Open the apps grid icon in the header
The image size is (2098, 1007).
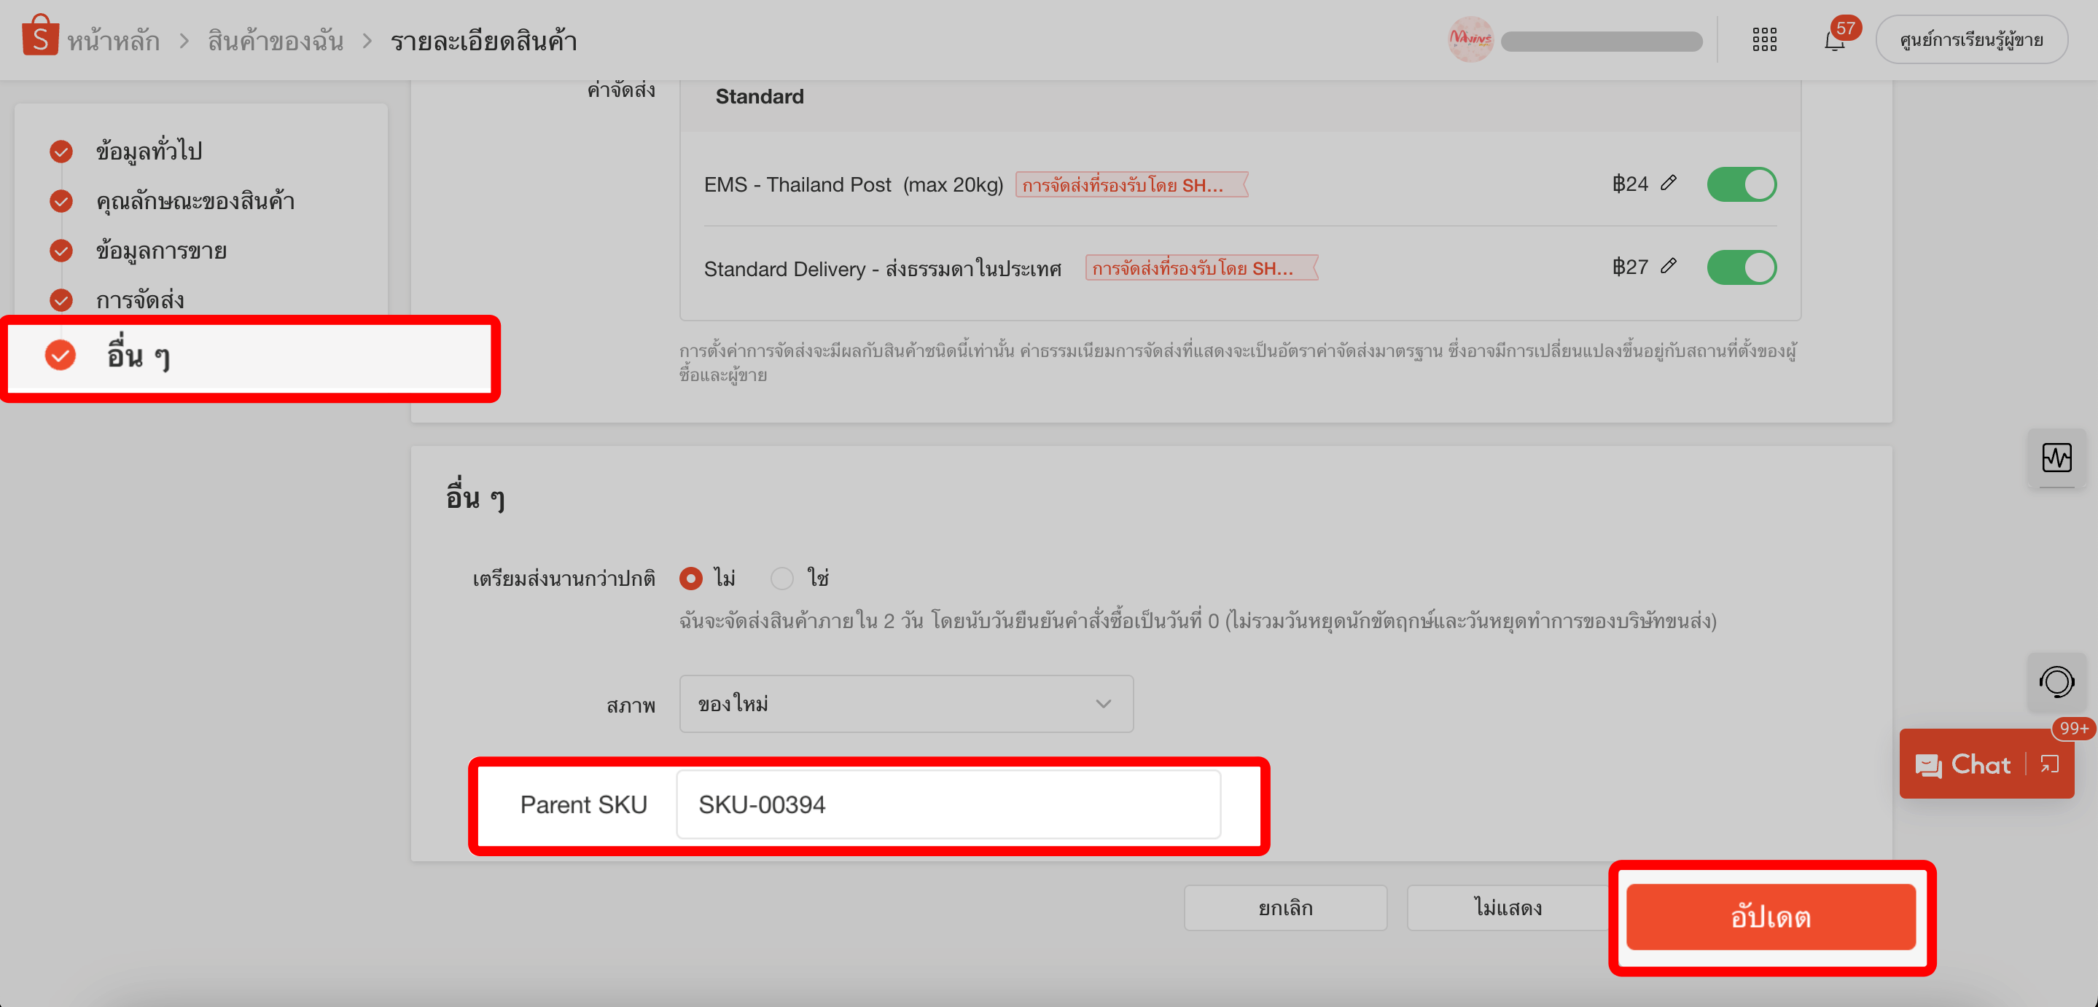(x=1764, y=39)
